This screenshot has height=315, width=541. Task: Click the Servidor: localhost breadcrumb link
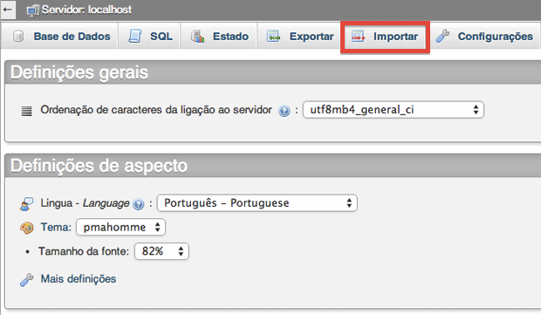(x=86, y=10)
